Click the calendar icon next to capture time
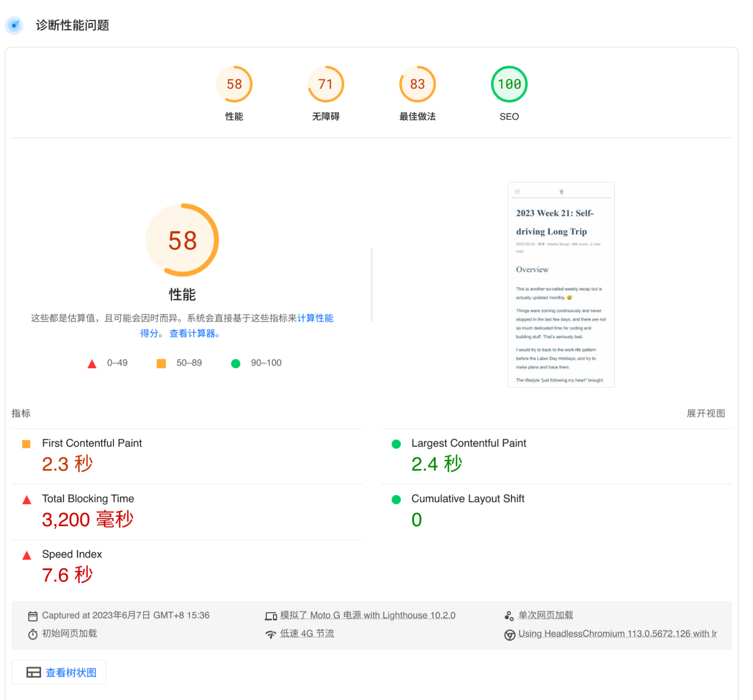Image resolution: width=753 pixels, height=700 pixels. (33, 616)
